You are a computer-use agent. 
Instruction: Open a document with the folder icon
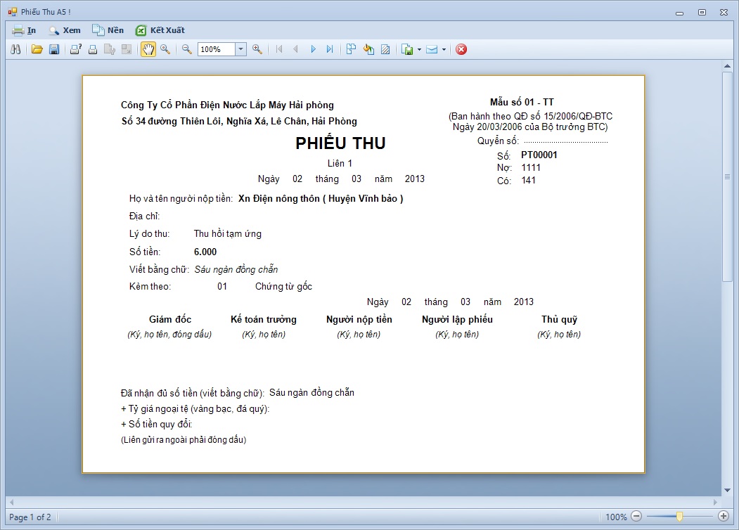pyautogui.click(x=37, y=49)
